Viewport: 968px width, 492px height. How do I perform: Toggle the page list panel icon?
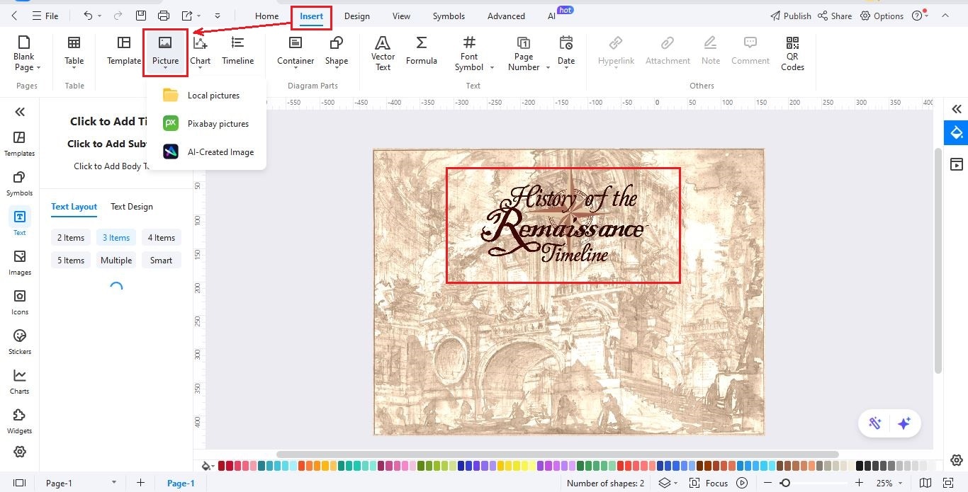tap(19, 483)
